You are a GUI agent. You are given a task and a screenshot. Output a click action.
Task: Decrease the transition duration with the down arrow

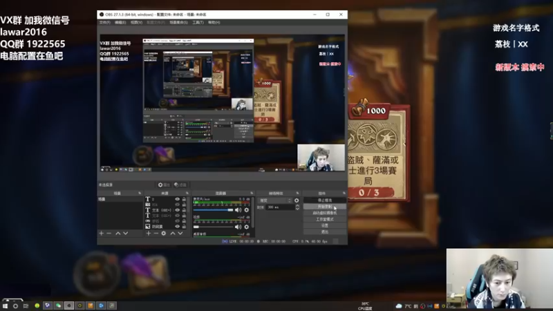tap(297, 209)
